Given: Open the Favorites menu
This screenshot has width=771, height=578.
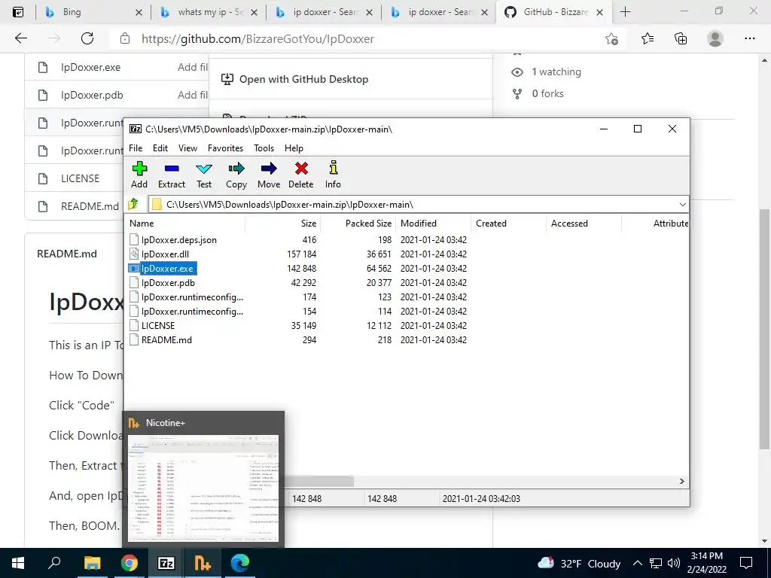Looking at the screenshot, I should click(225, 148).
